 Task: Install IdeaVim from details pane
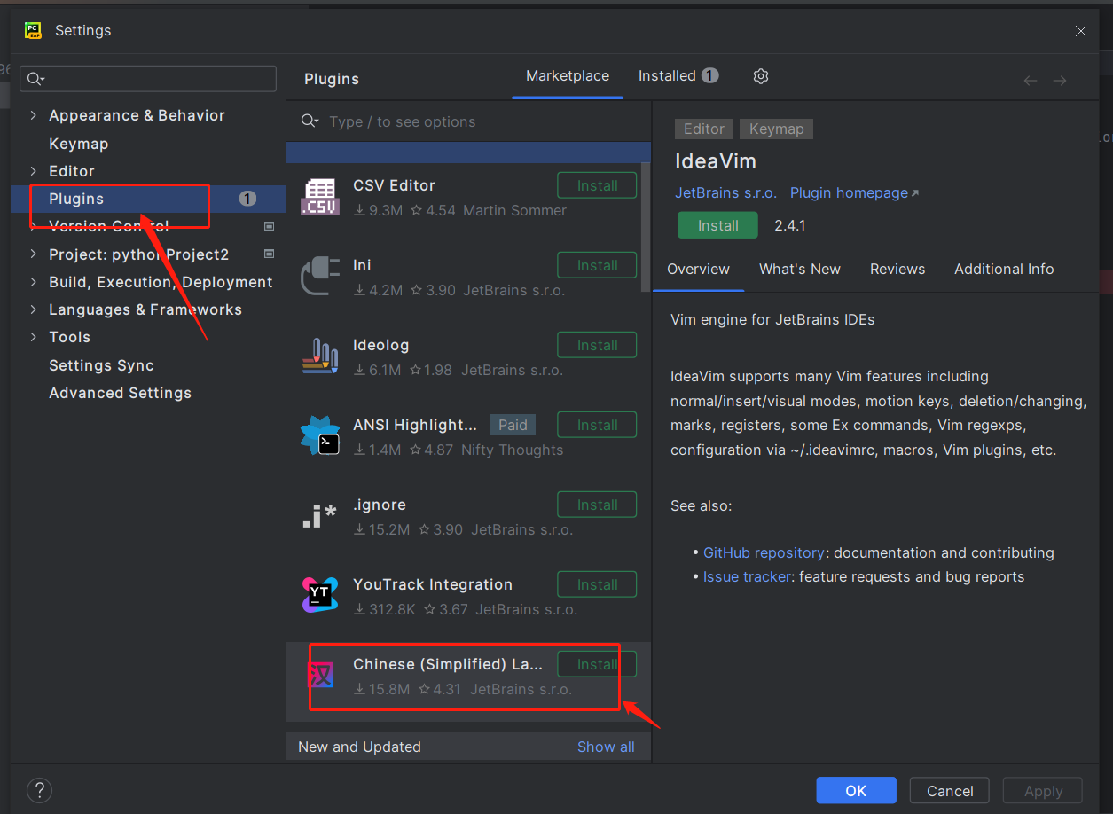[718, 225]
